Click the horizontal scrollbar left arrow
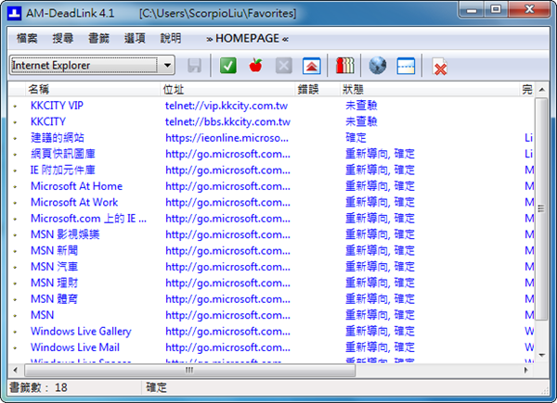Screen dimensions: 557x403 pos(15,370)
